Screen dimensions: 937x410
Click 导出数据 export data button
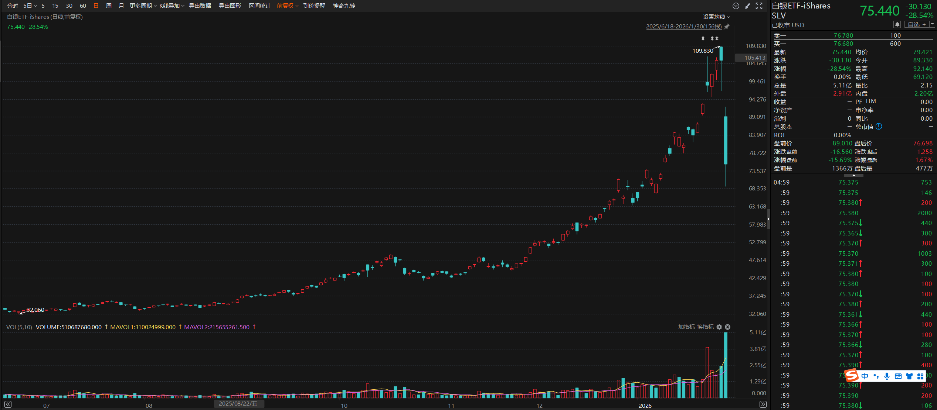pos(200,6)
